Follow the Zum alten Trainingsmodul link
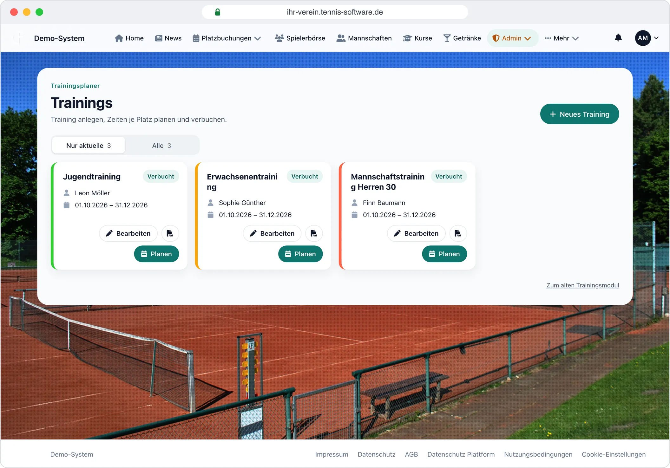This screenshot has width=670, height=468. click(x=583, y=285)
